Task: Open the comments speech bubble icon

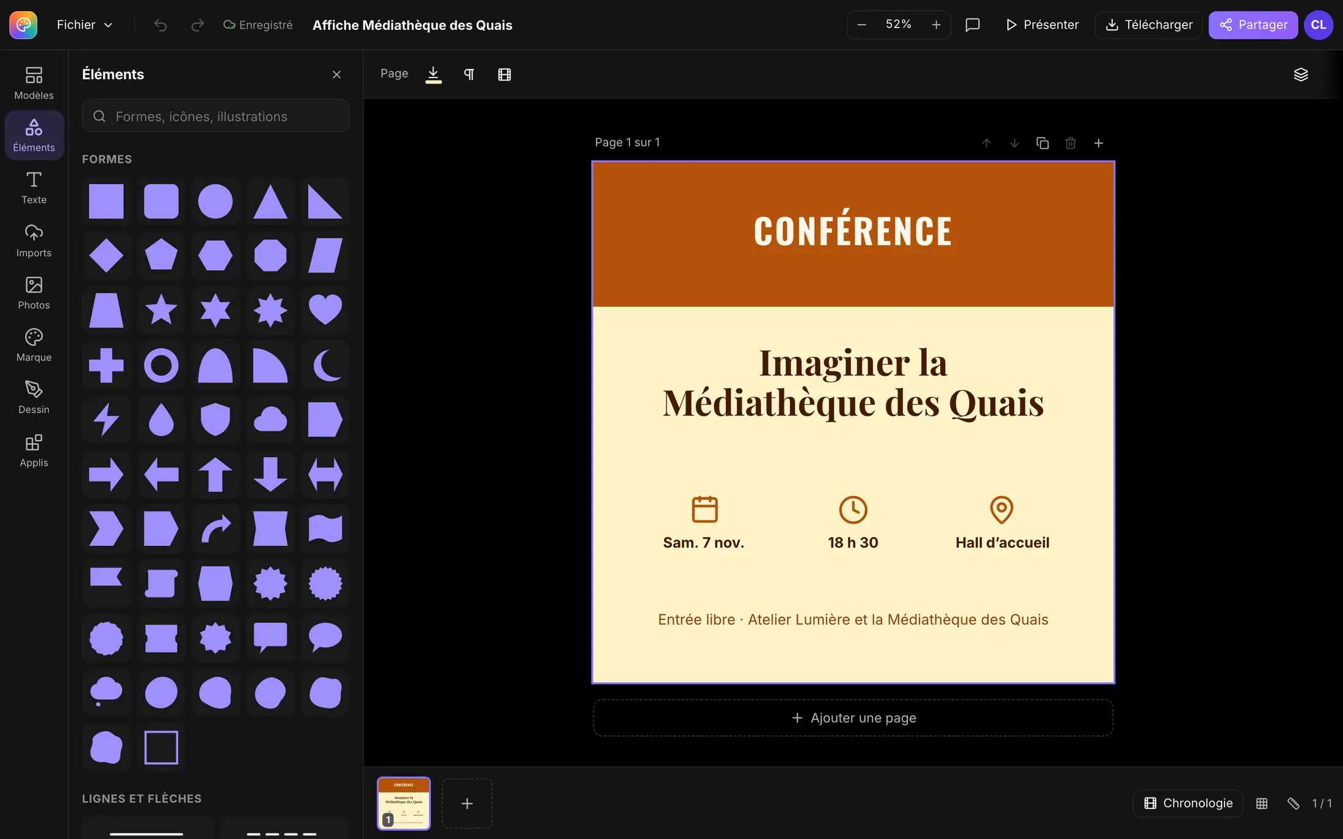Action: coord(972,25)
